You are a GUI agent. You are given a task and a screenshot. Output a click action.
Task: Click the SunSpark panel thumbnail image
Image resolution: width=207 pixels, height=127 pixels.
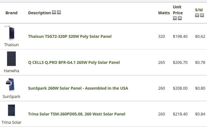[x=10, y=84]
